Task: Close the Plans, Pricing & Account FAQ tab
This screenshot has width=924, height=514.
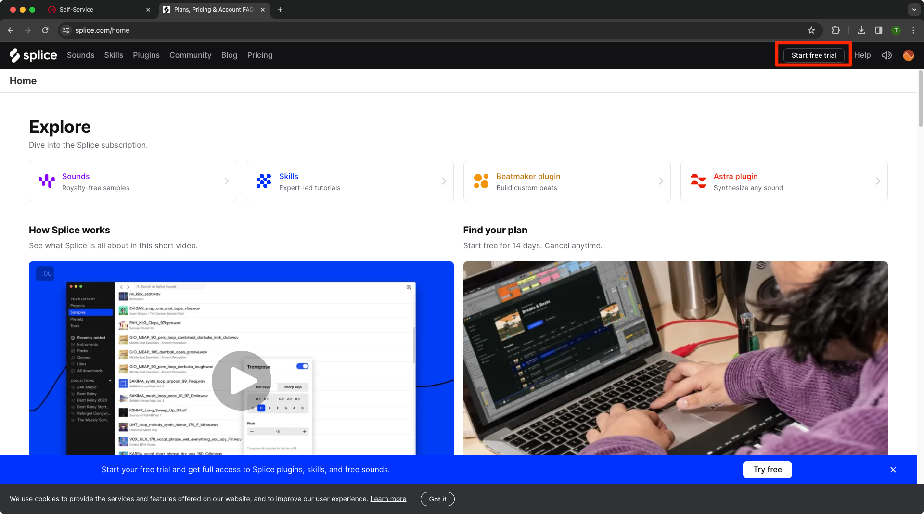Action: tap(263, 10)
